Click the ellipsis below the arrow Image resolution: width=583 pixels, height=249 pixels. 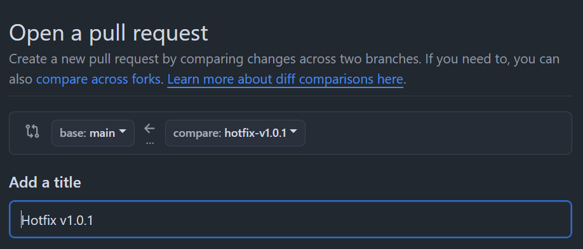(x=150, y=143)
